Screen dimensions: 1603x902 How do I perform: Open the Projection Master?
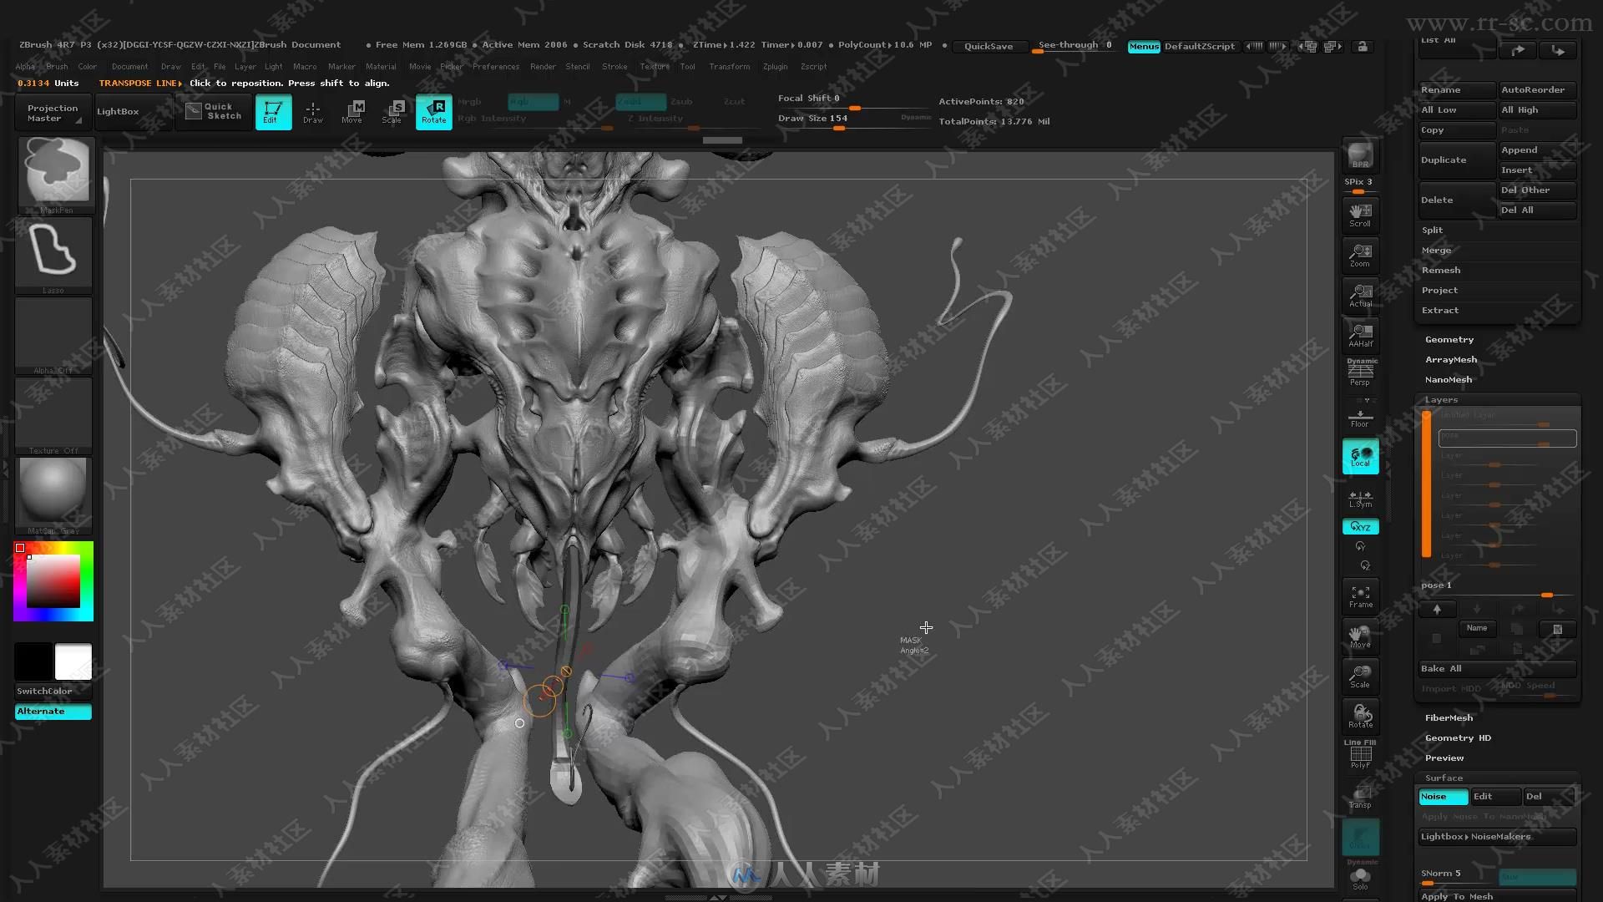(x=53, y=113)
